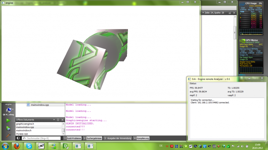
Task: Click the CPU Usage gadget header
Action: 251,3
